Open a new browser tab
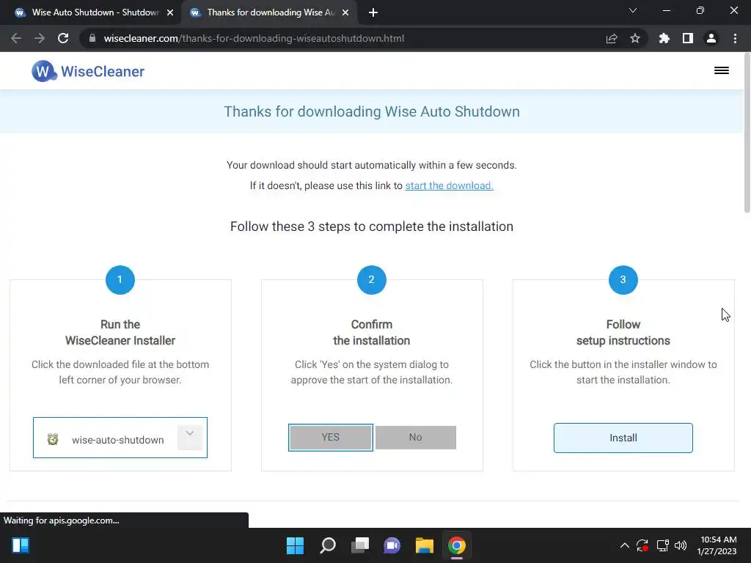 click(x=373, y=12)
